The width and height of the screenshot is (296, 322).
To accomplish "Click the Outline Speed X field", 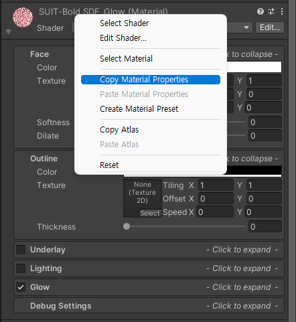I will [x=215, y=212].
